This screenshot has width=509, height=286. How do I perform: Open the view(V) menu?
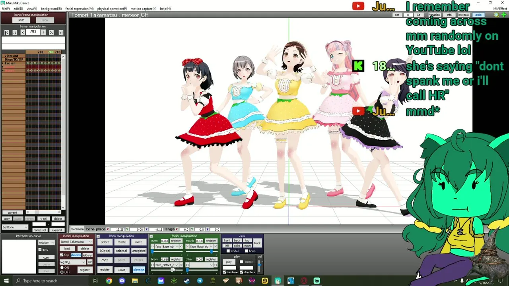tap(32, 9)
